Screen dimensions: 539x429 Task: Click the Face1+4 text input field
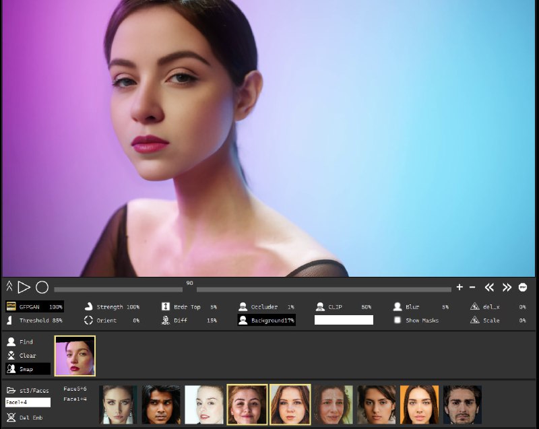pos(28,402)
